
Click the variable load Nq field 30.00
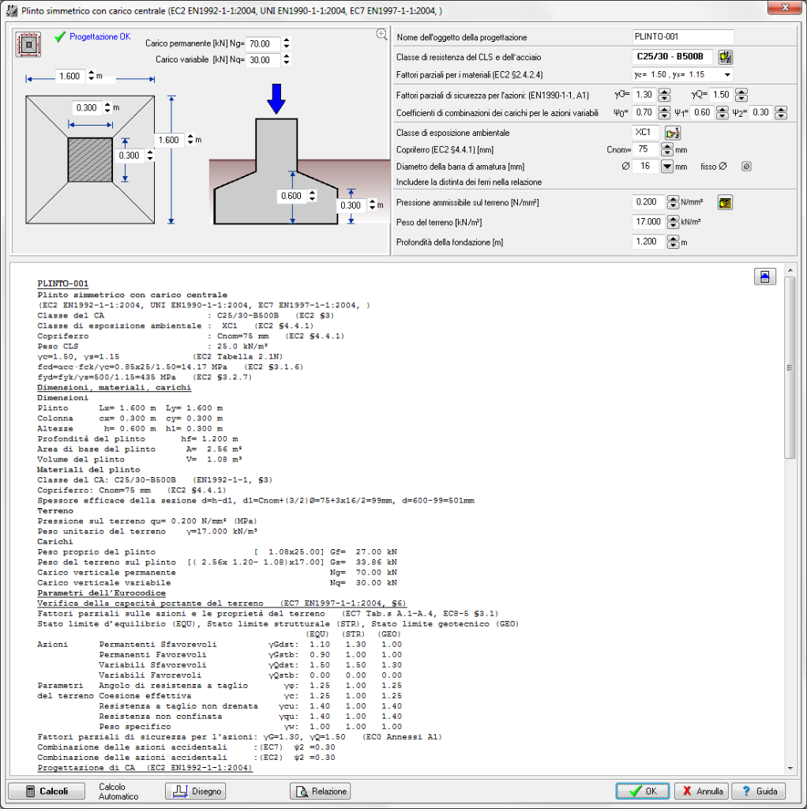click(263, 60)
